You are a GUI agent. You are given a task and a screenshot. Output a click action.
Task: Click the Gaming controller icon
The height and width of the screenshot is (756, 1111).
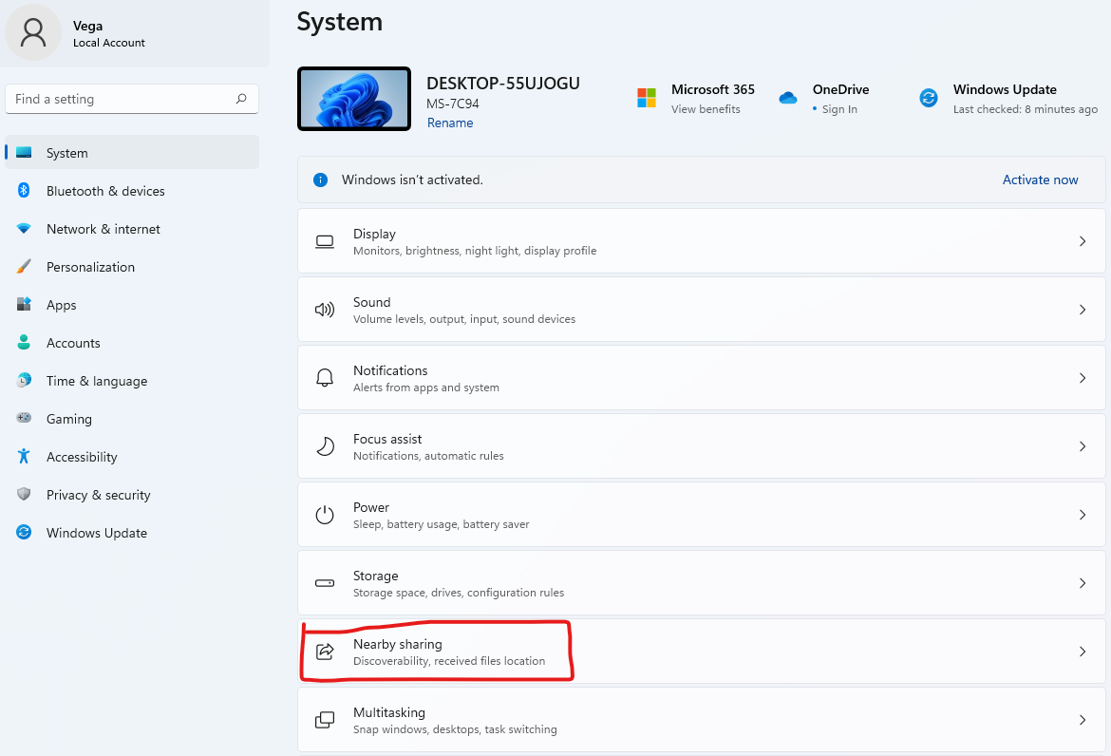click(x=24, y=418)
